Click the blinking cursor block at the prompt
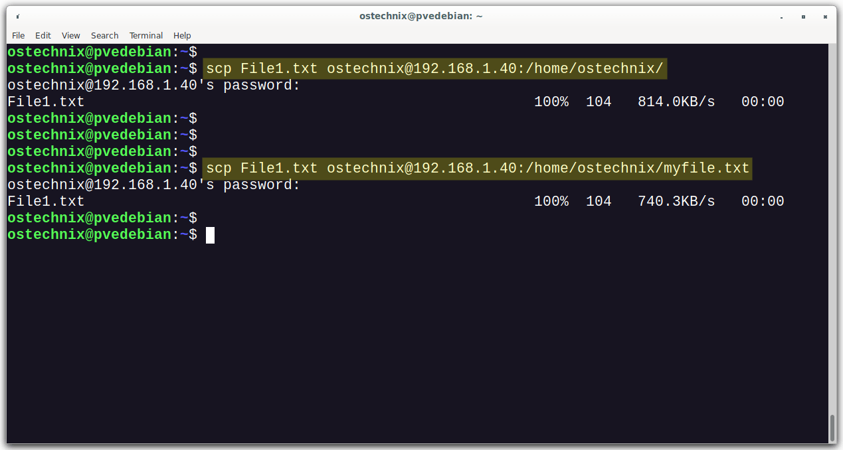Viewport: 843px width, 450px height. click(x=210, y=234)
